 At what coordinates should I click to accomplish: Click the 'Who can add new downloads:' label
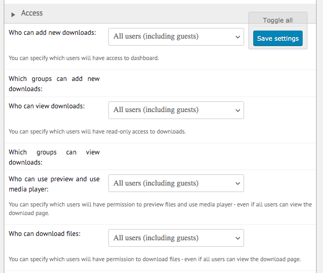(53, 33)
